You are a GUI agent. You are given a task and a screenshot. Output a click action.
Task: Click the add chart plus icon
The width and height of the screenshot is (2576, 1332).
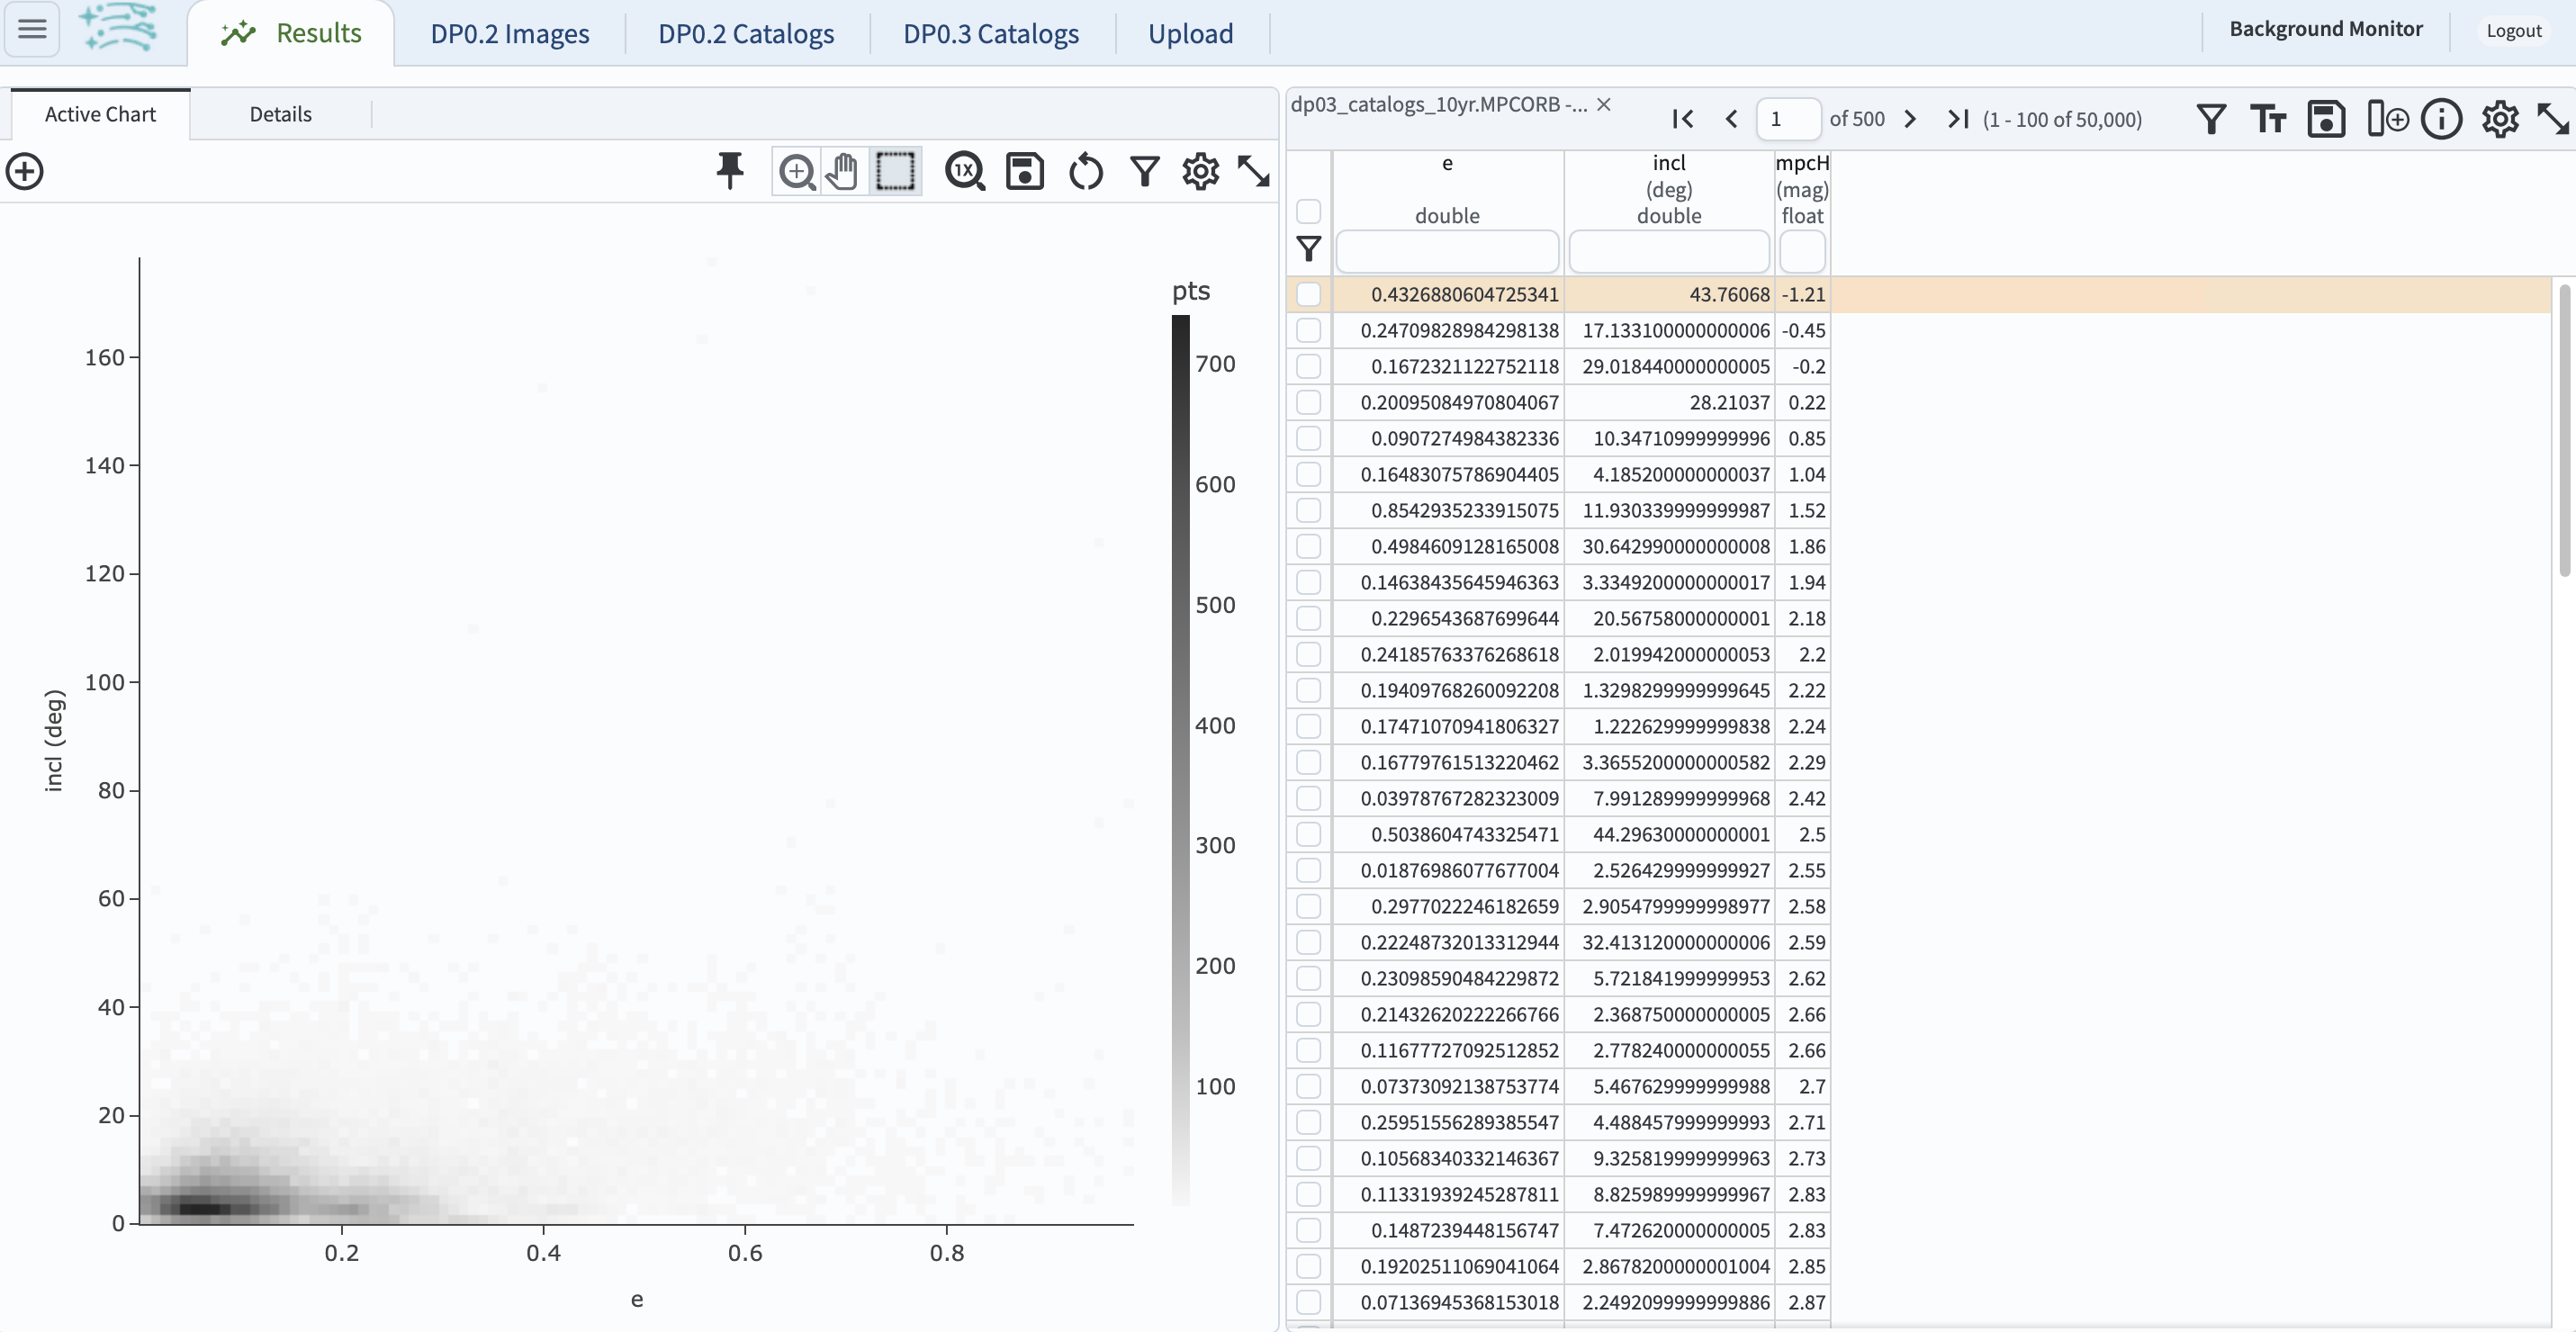pos(25,171)
